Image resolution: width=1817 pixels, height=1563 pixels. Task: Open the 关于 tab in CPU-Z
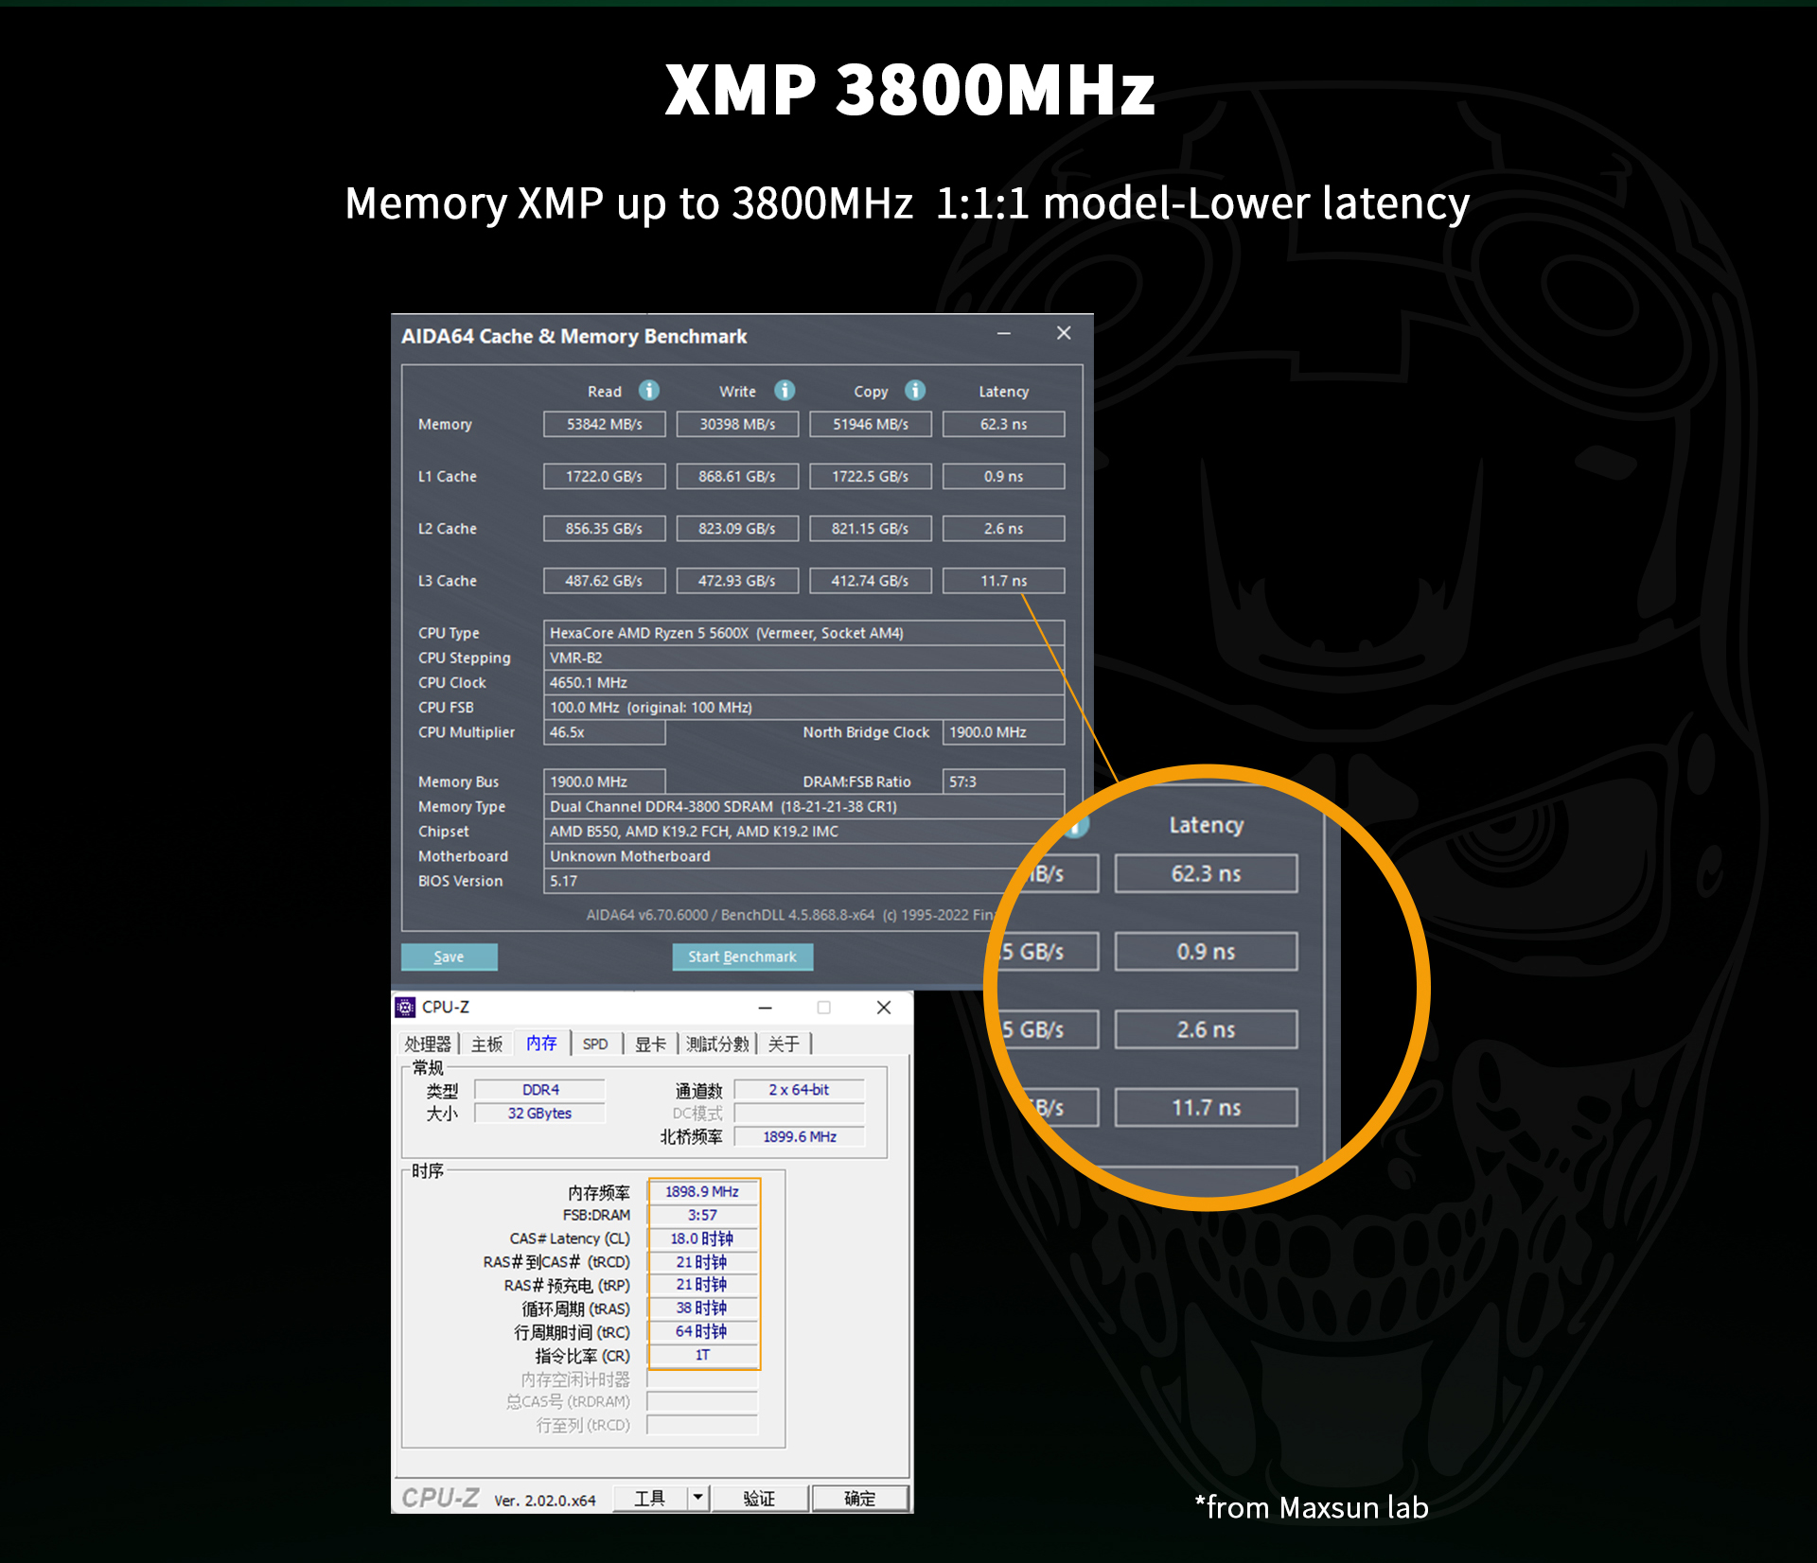784,1044
